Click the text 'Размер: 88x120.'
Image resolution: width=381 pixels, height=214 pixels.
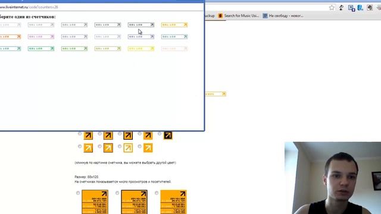tap(87, 177)
